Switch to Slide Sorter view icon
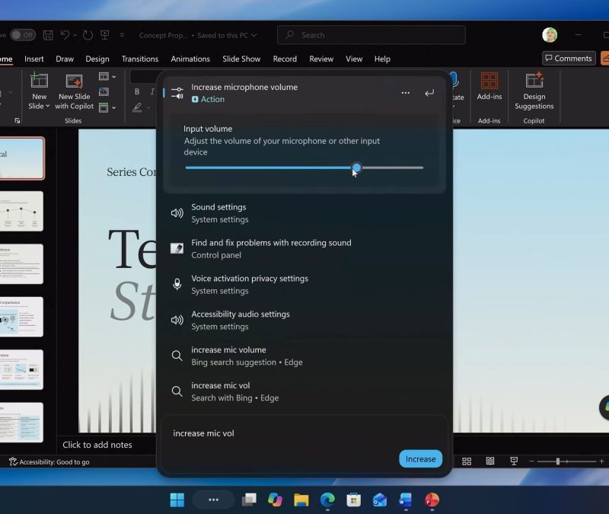 click(467, 461)
